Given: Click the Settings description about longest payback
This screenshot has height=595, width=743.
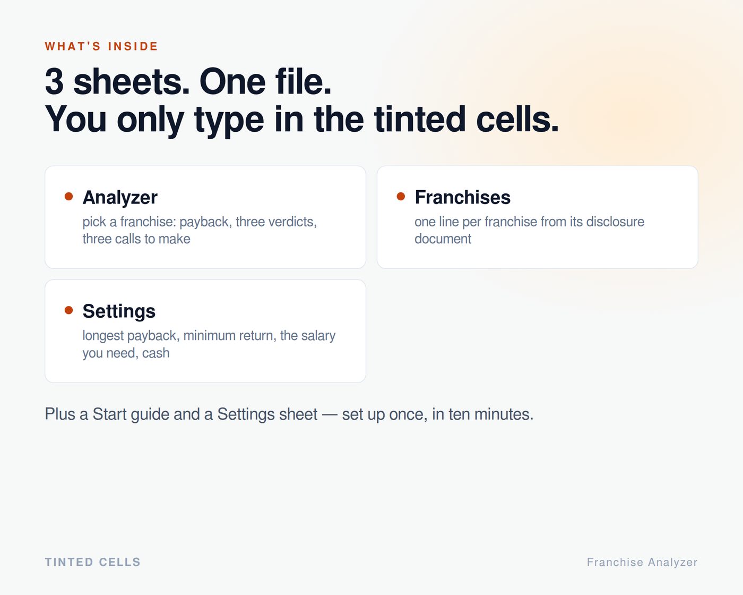Looking at the screenshot, I should [209, 344].
